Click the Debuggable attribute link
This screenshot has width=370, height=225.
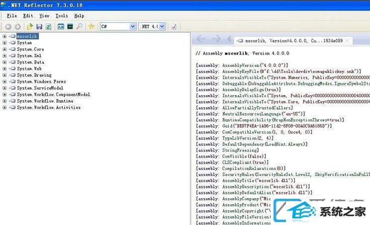tap(235, 84)
